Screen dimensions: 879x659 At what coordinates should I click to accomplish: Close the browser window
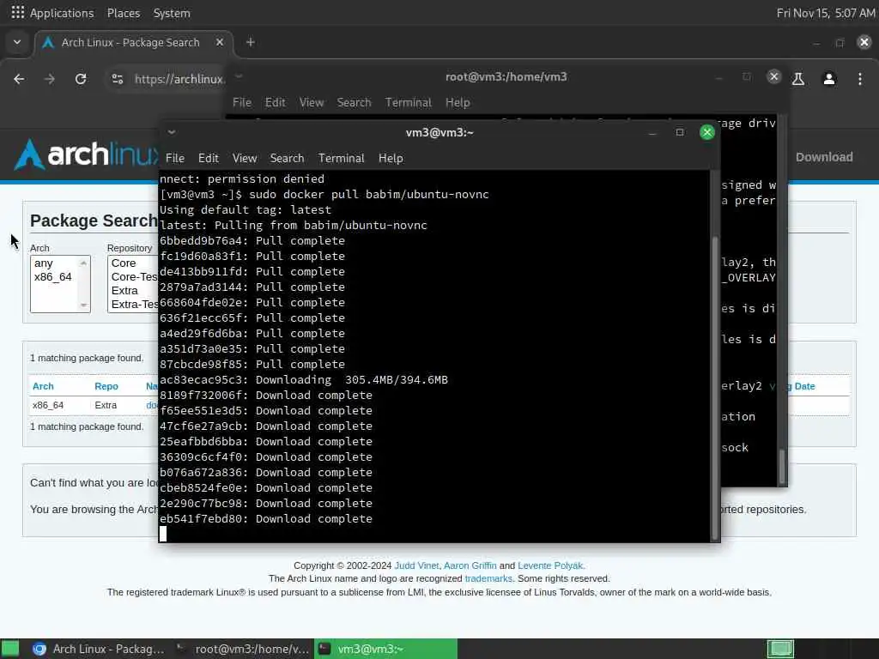[x=864, y=43]
